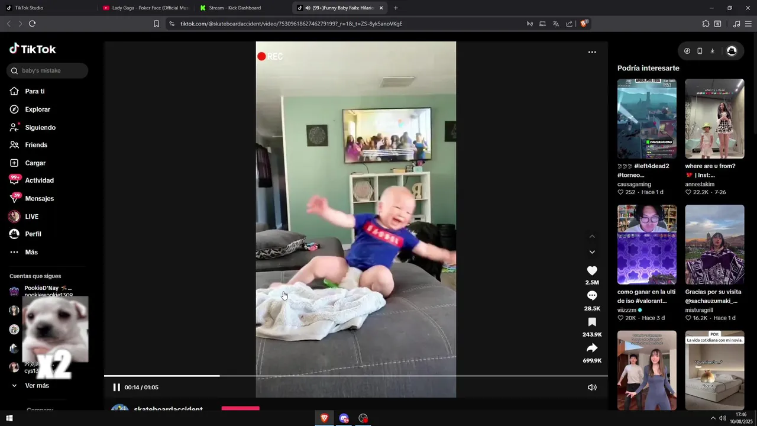Viewport: 757px width, 426px height.
Task: Open skateboardaccident author name
Action: (168, 409)
